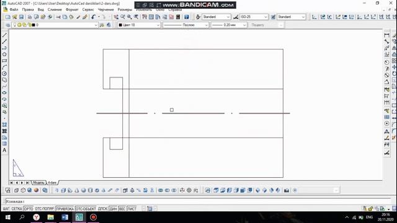Viewport: 397px width, 223px height.
Task: Click the Save icon in standard toolbar
Action: point(21,17)
